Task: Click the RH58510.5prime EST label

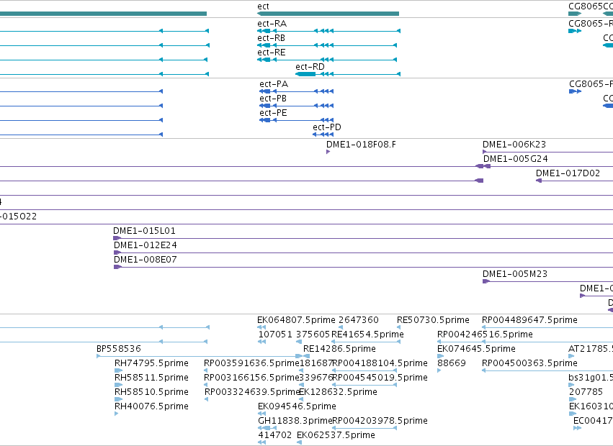Action: tap(152, 393)
